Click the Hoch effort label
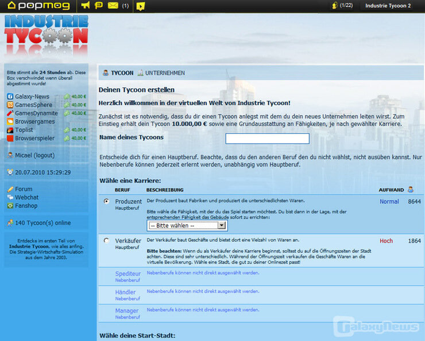Image resolution: width=425 pixels, height=341 pixels. [x=386, y=241]
